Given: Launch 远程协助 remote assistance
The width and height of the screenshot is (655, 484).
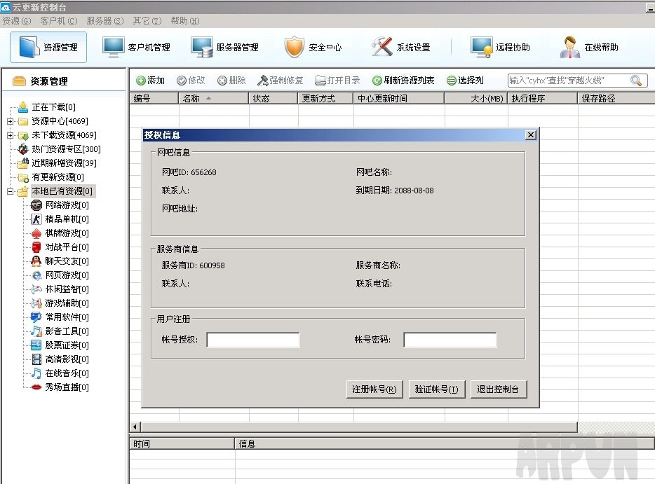Looking at the screenshot, I should pos(500,47).
